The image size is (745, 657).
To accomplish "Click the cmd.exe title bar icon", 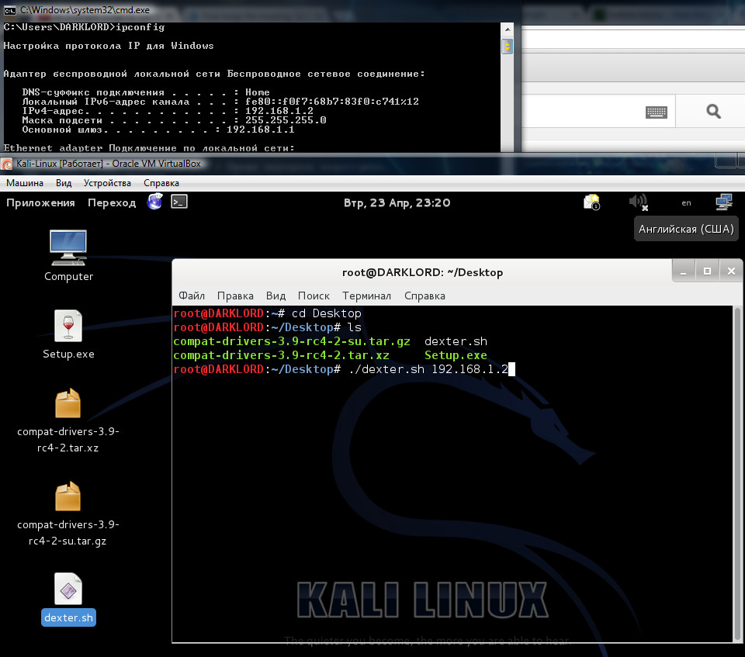I will coord(9,10).
